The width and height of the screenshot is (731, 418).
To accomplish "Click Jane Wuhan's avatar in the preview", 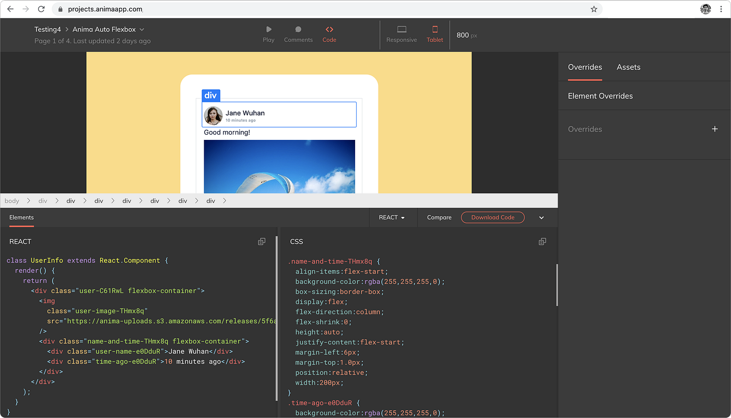I will click(x=214, y=115).
